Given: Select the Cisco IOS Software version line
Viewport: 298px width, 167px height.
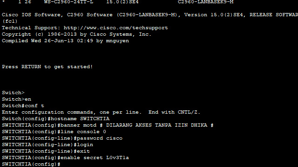Looking at the screenshot, I should click(150, 15).
